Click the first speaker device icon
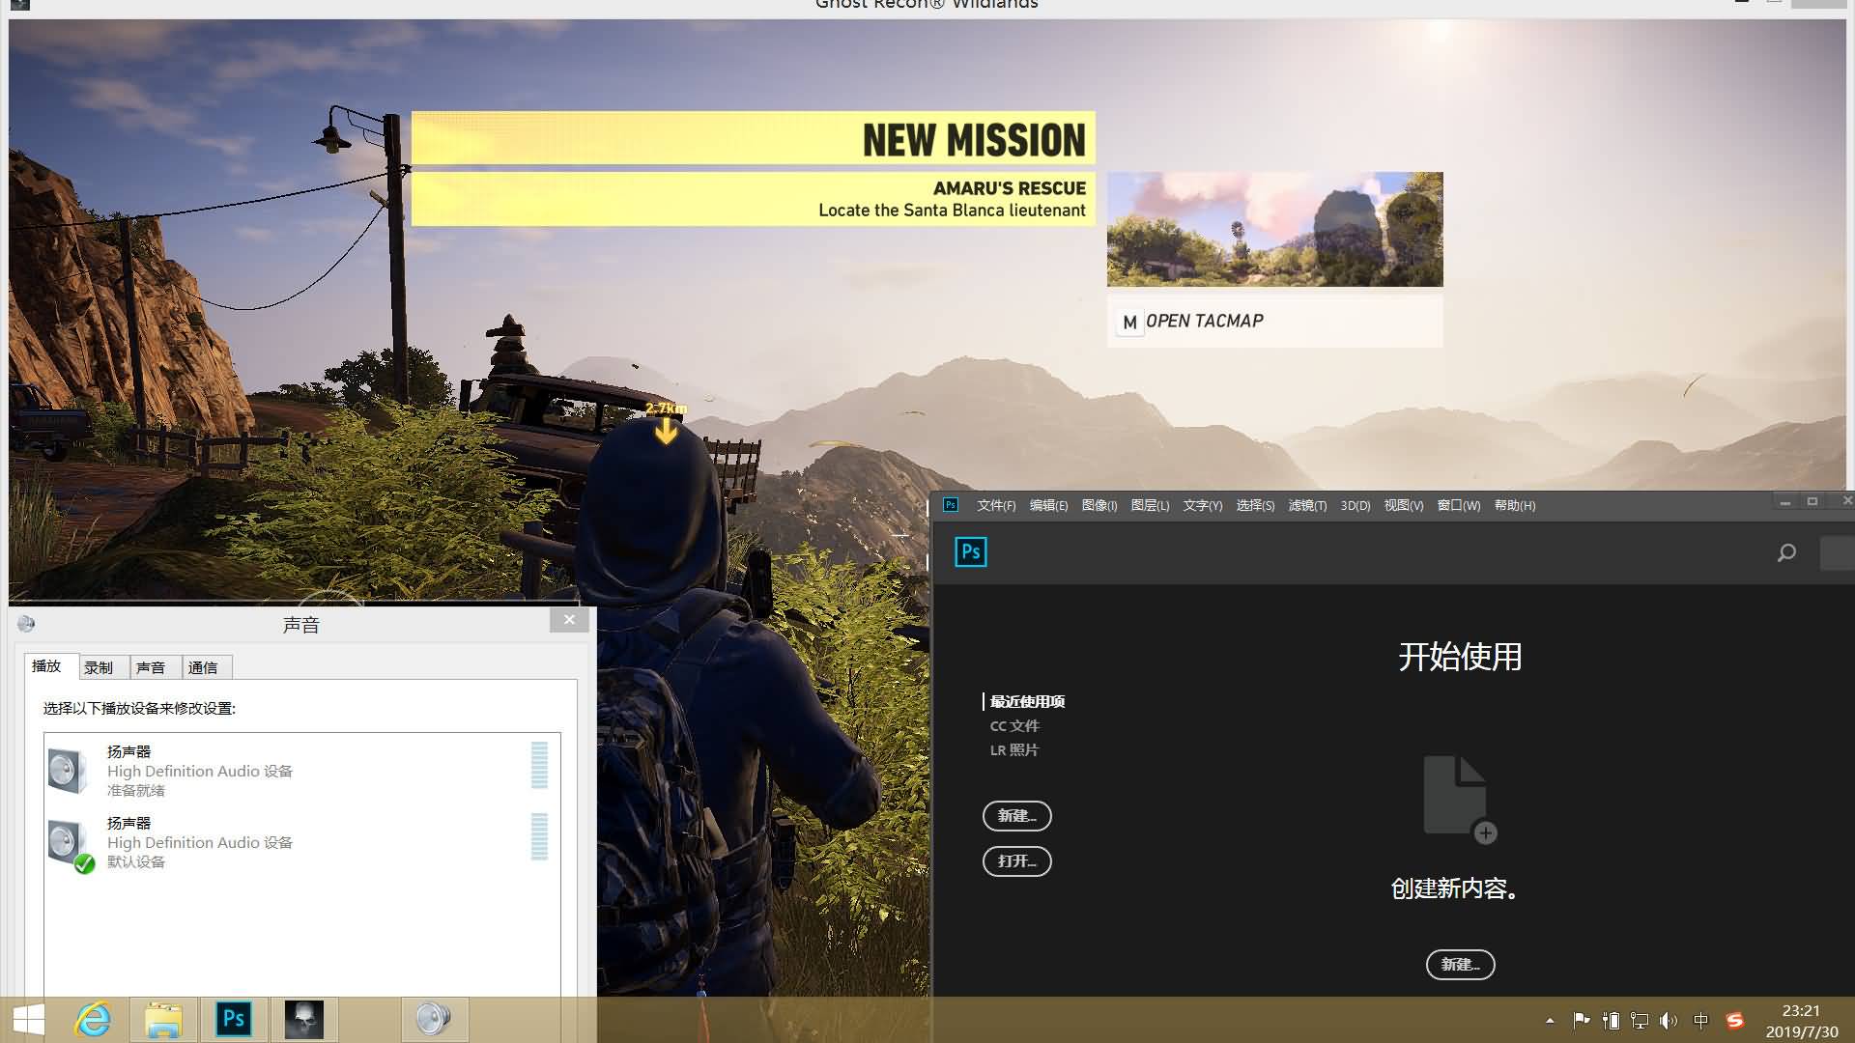This screenshot has width=1855, height=1043. click(68, 772)
